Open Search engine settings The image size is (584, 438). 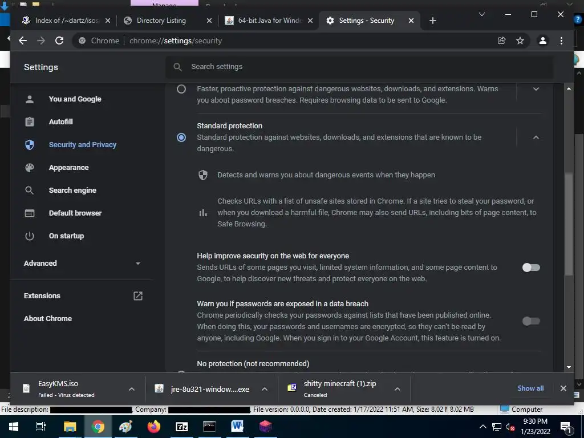[72, 190]
